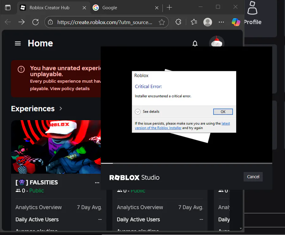Screen dimensions: 285x235
Task: Open latest version of Roblox Installer link
Action: (182, 126)
